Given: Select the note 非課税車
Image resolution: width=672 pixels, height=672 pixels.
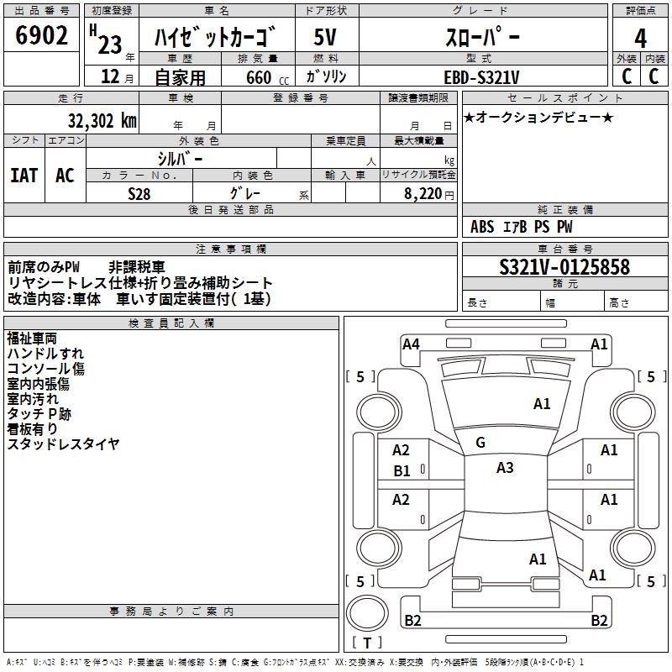Looking at the screenshot, I should pyautogui.click(x=137, y=267).
